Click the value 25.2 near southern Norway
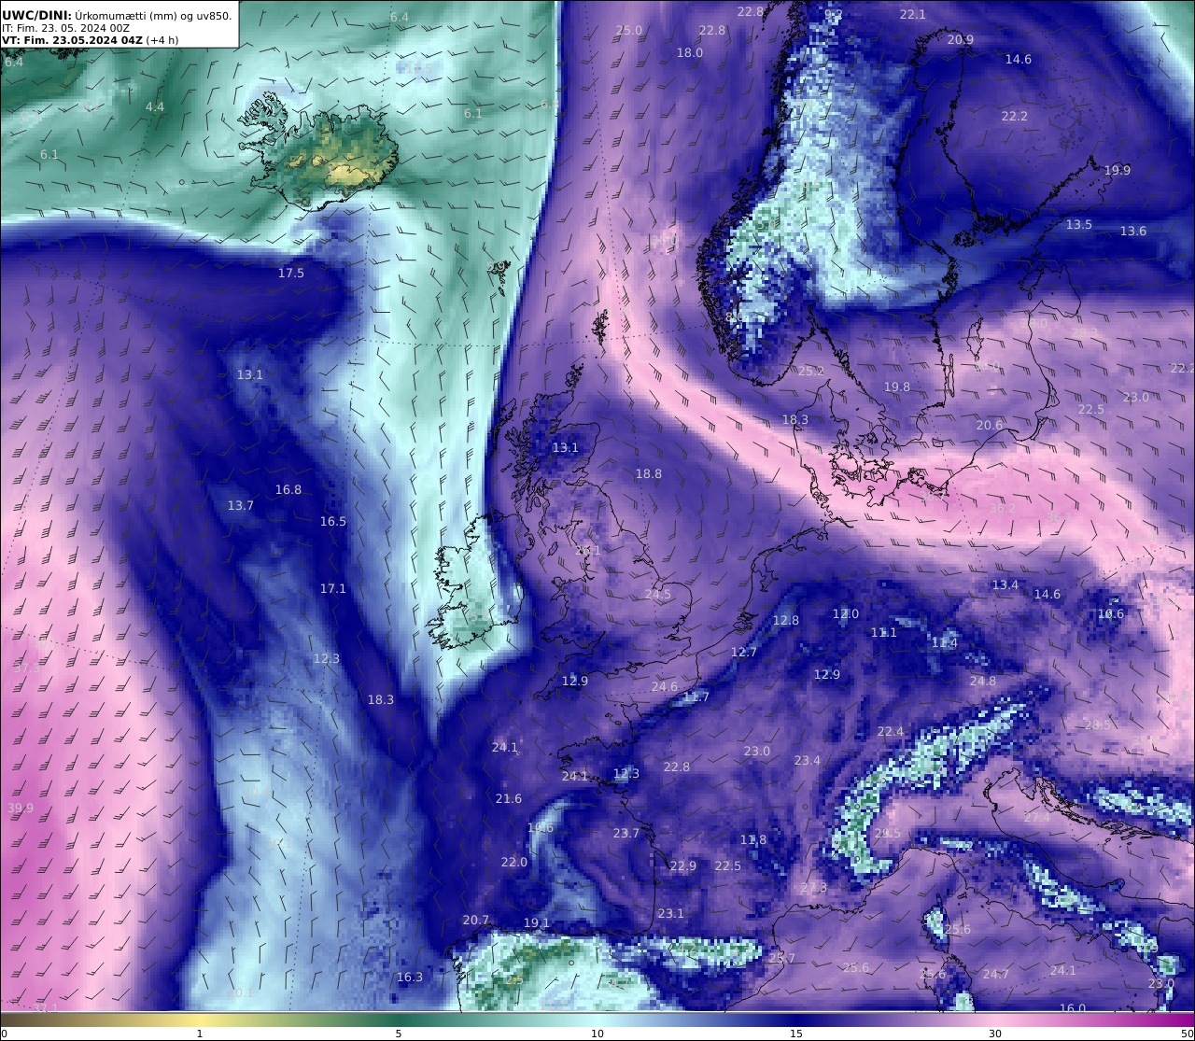The width and height of the screenshot is (1195, 1041). coord(811,371)
